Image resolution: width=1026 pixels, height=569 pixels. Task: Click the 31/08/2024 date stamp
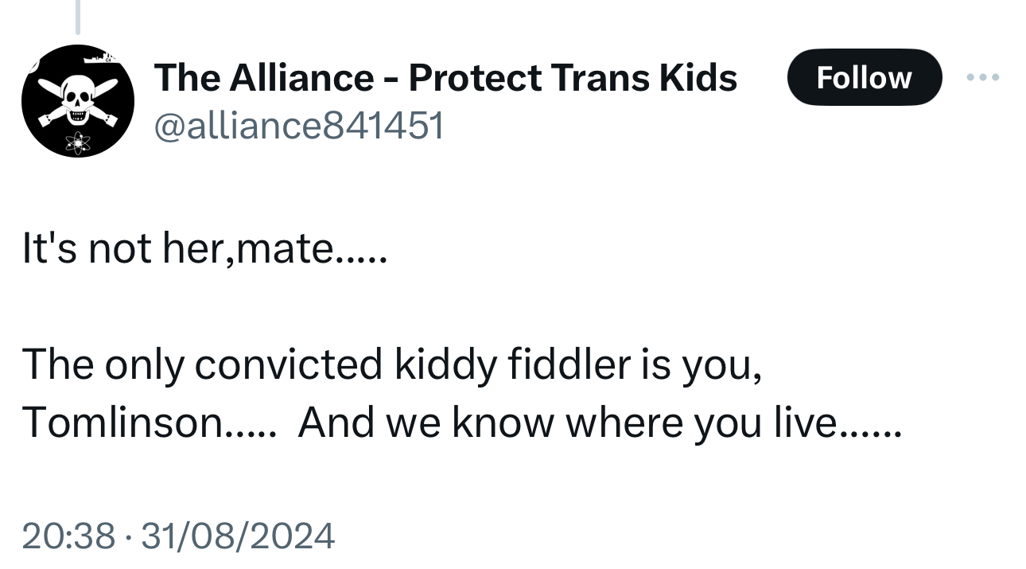pyautogui.click(x=238, y=536)
